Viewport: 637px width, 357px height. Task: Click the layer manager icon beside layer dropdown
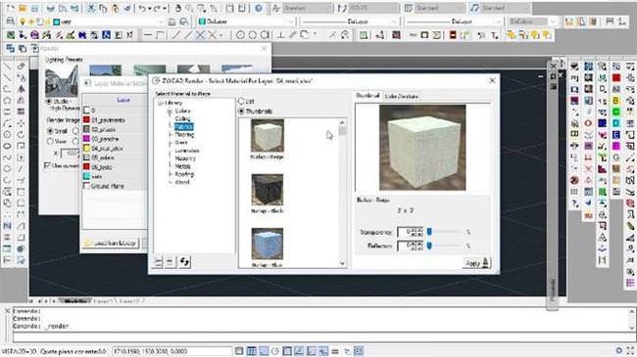11,22
